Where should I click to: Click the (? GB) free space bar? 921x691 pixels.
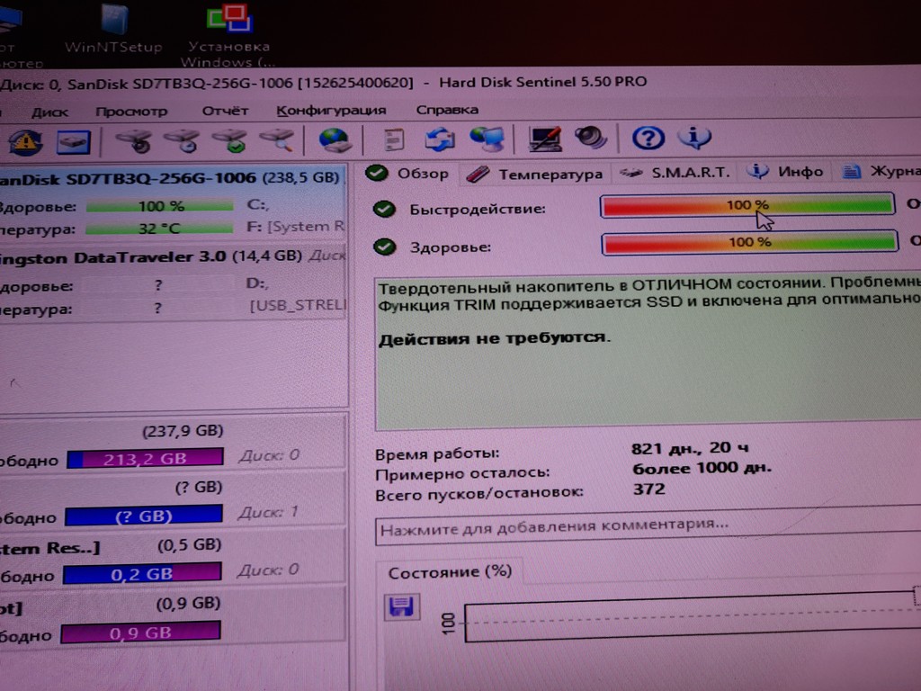144,516
